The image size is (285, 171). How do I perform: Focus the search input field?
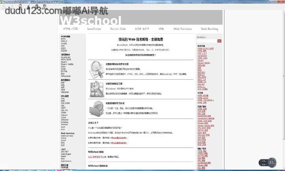tap(207, 41)
